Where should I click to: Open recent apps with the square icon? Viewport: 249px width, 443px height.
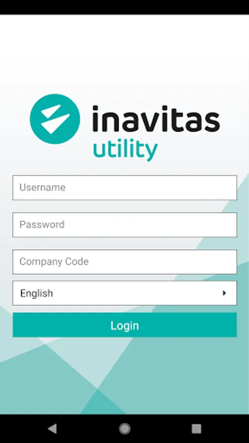click(196, 429)
